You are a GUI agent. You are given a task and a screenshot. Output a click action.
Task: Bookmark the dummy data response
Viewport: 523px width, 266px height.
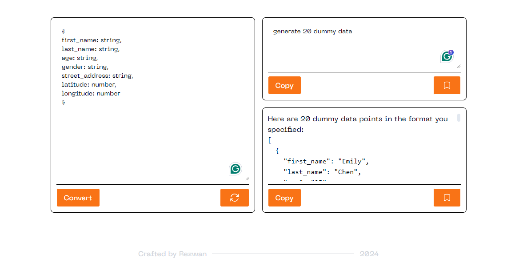pyautogui.click(x=447, y=198)
